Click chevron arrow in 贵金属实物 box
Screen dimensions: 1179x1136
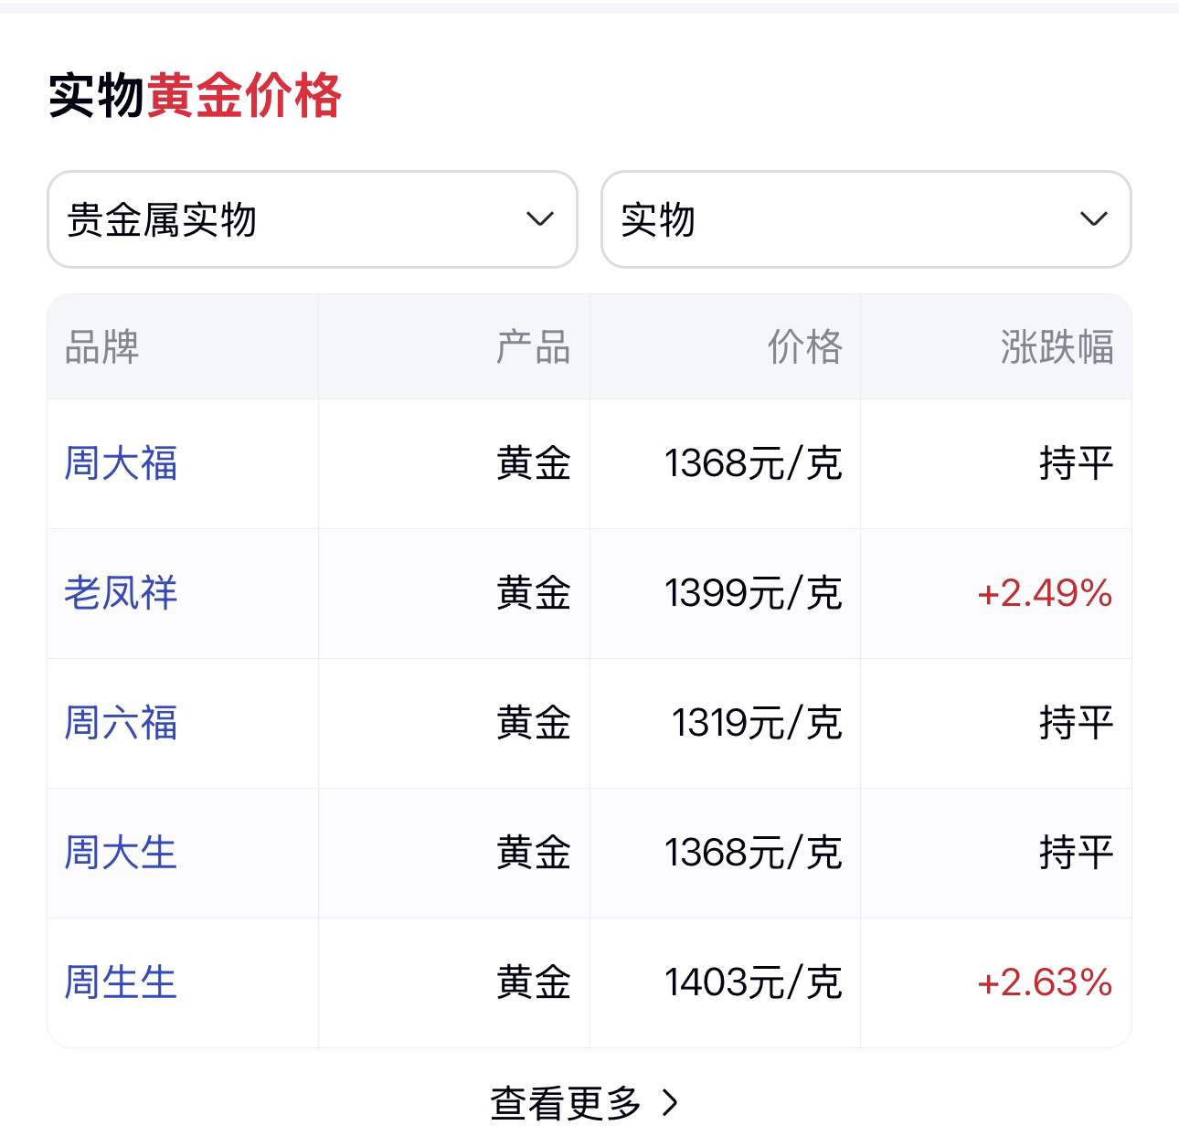tap(540, 219)
